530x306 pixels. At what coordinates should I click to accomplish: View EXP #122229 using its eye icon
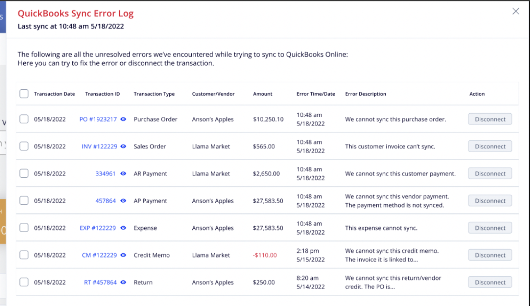(x=123, y=228)
